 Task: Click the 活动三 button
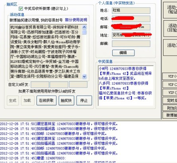(170, 47)
